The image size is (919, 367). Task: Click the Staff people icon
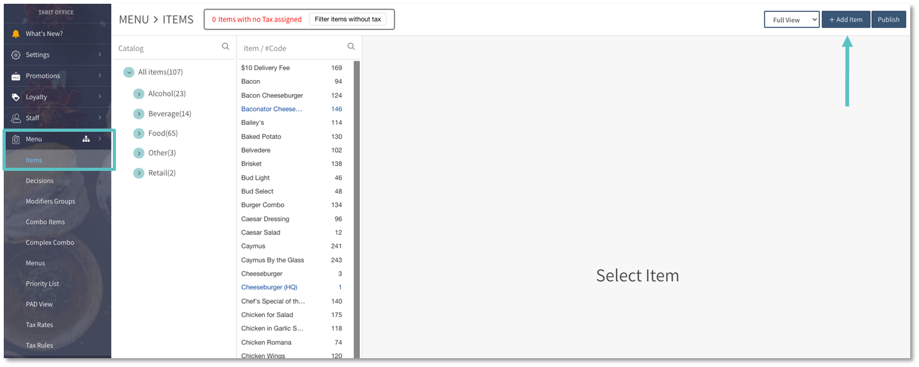(16, 118)
